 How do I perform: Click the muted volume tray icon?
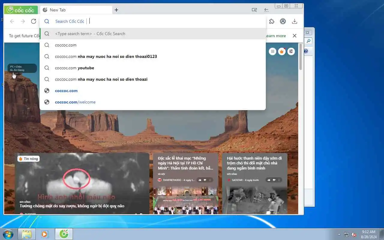click(354, 234)
